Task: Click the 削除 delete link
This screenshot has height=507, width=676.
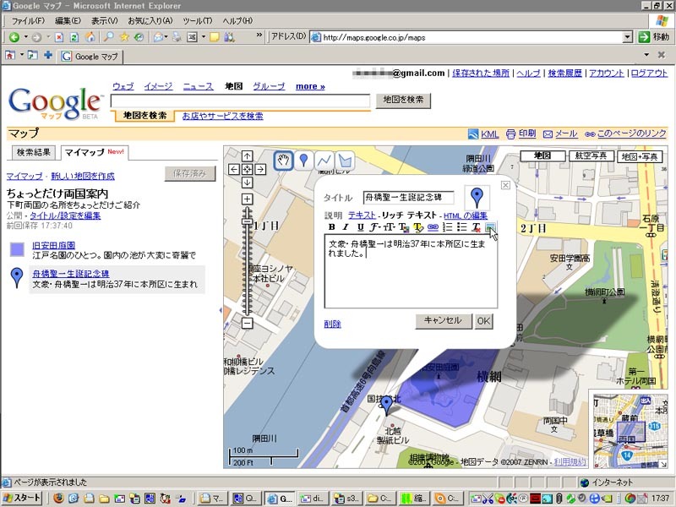Action: (332, 324)
